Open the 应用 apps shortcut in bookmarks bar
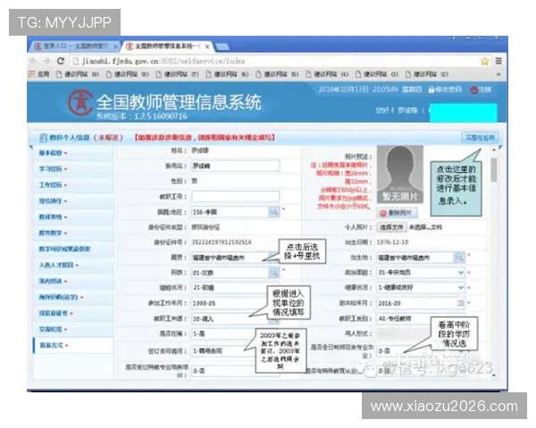 pos(39,74)
